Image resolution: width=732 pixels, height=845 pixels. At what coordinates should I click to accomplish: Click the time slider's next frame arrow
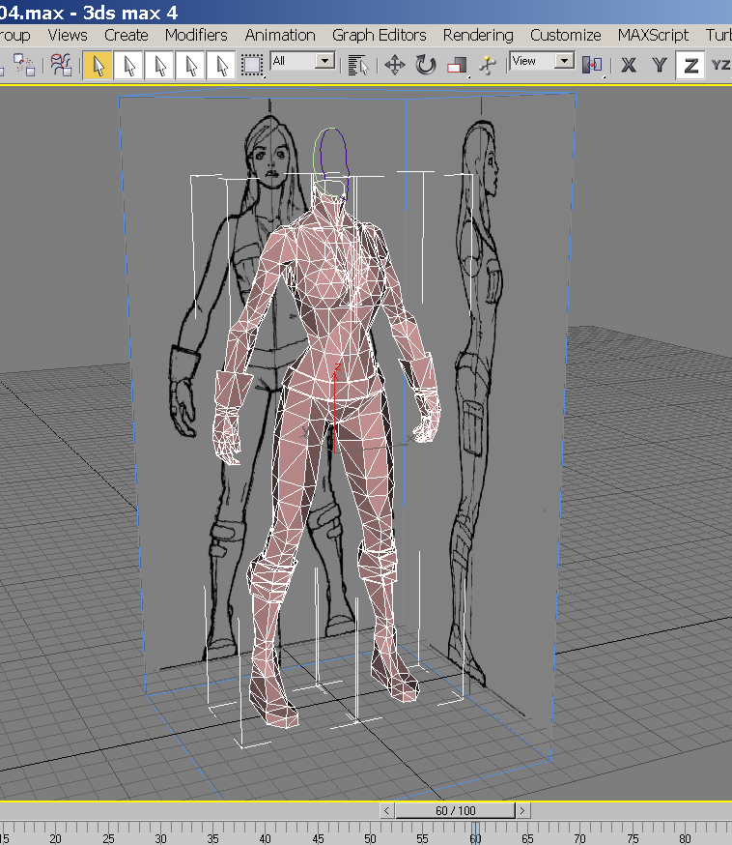pos(522,810)
